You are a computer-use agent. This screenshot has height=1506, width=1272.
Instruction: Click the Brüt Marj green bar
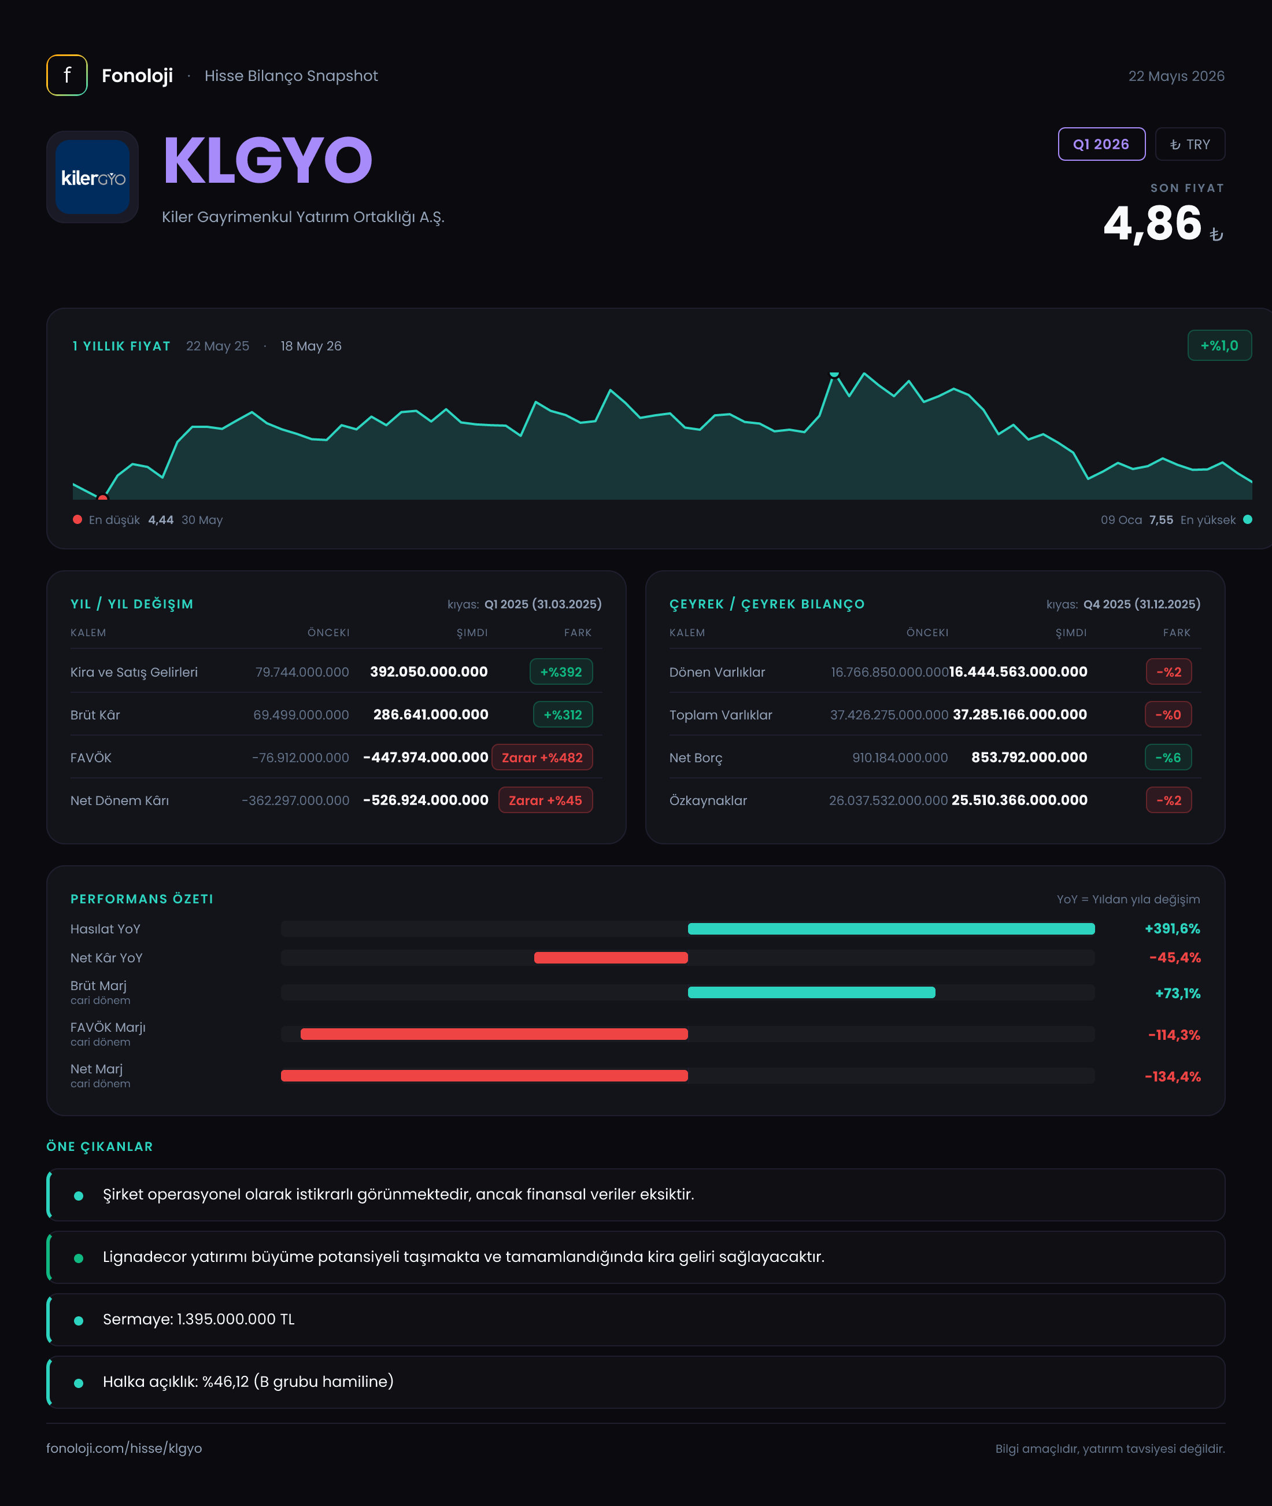(811, 992)
